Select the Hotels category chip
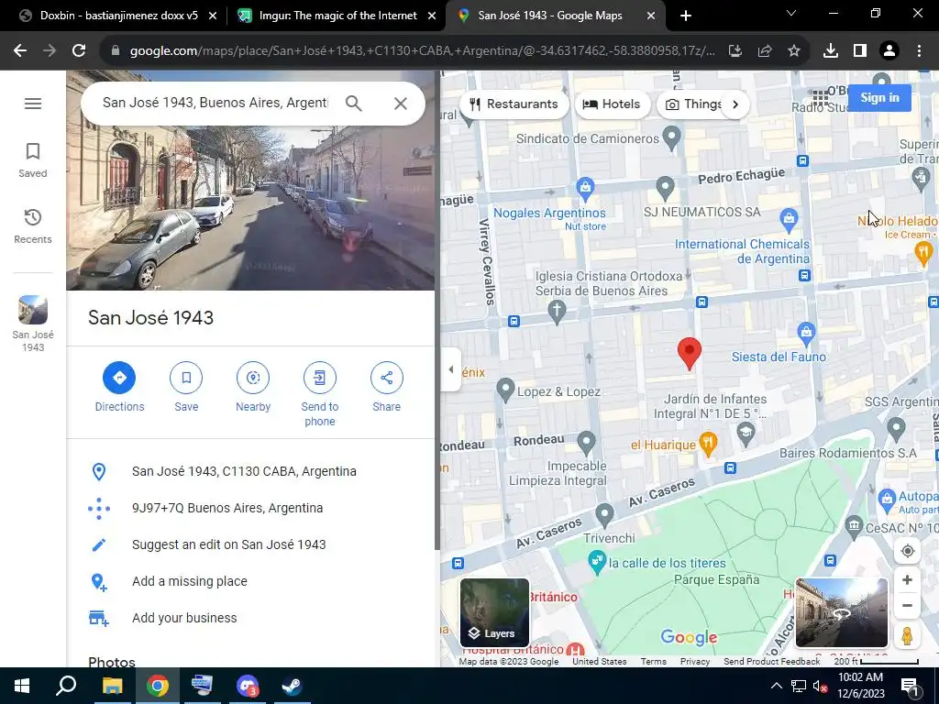This screenshot has height=704, width=939. (612, 104)
